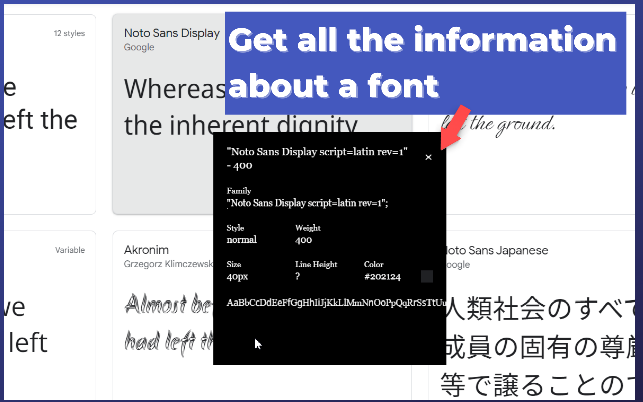Click the Japanese sample text preview
Screen dimensions: 643x402
pos(538,347)
